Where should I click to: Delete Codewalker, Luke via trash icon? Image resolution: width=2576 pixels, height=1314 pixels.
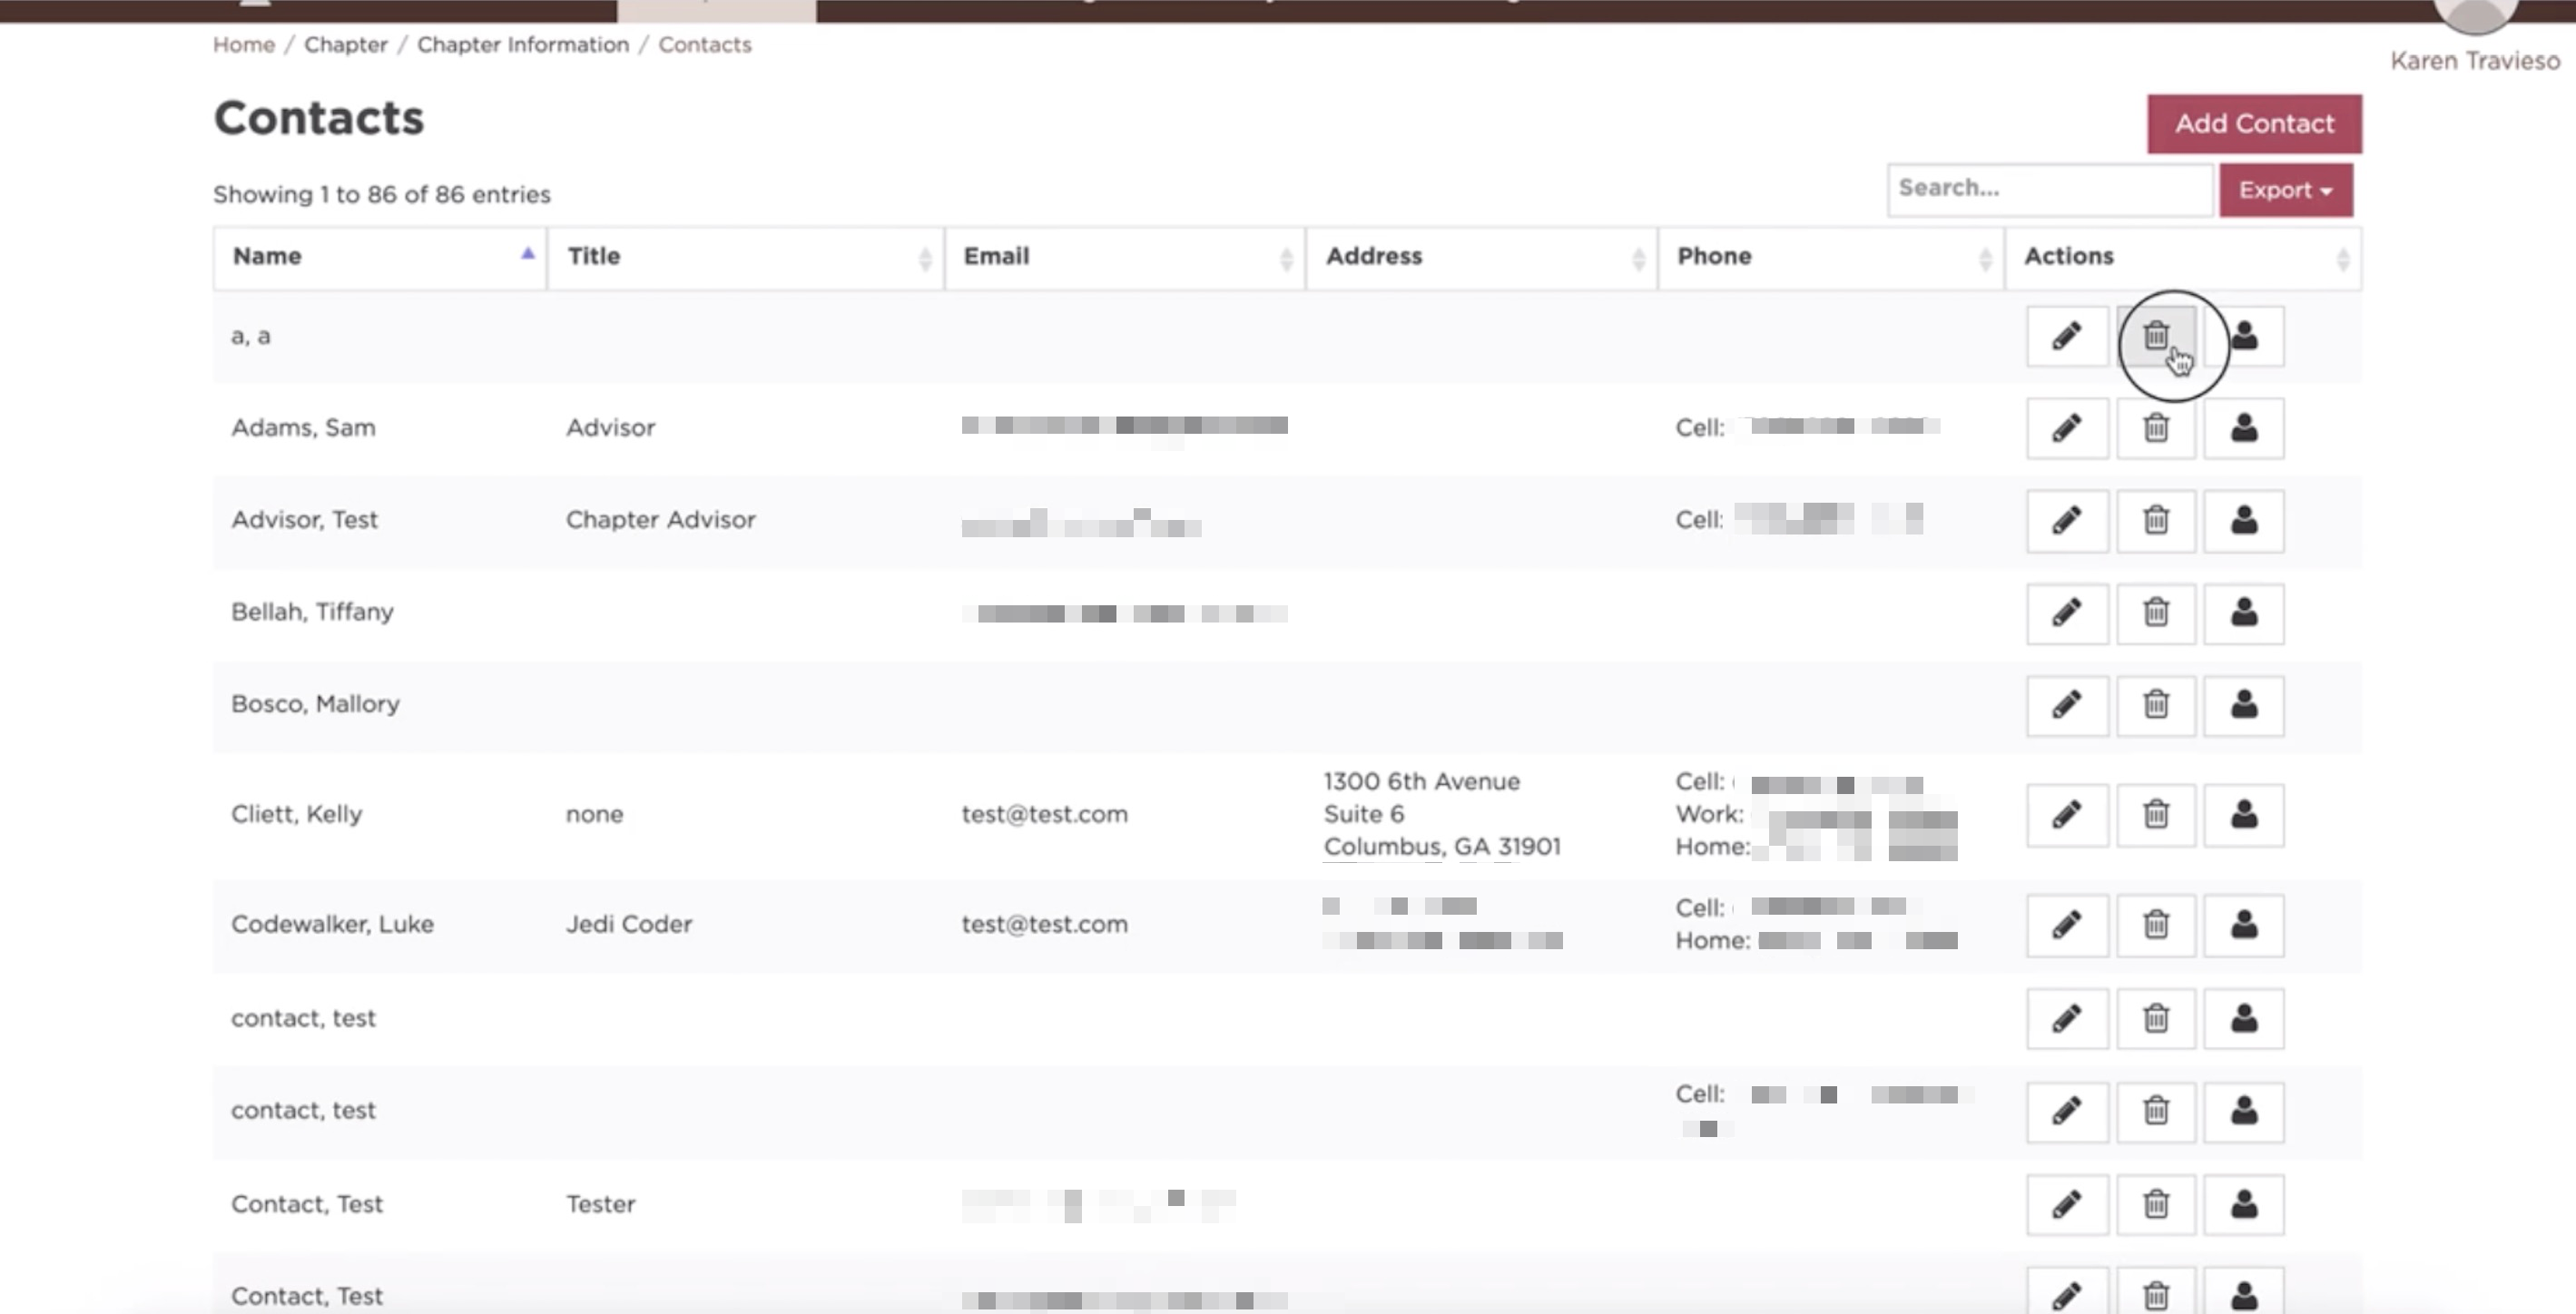point(2156,925)
